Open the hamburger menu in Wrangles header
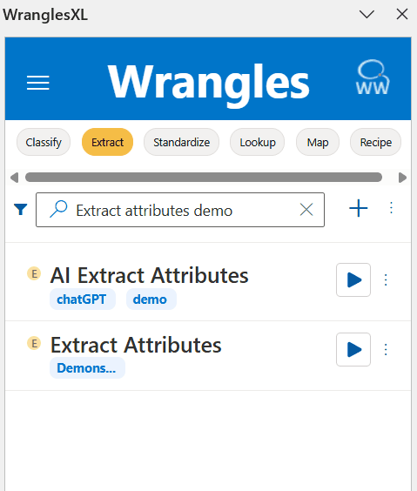417x491 pixels. point(38,83)
